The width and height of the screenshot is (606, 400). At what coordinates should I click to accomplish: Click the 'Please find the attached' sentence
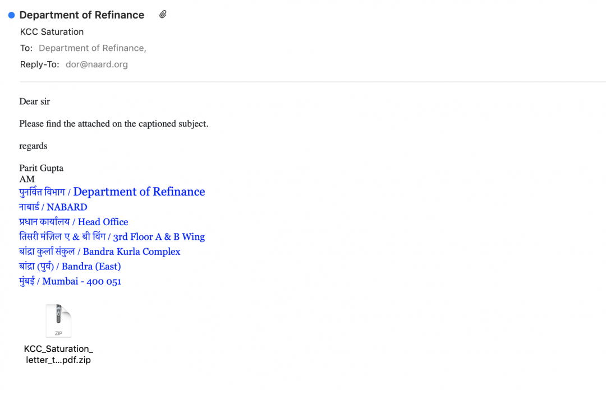pos(113,124)
